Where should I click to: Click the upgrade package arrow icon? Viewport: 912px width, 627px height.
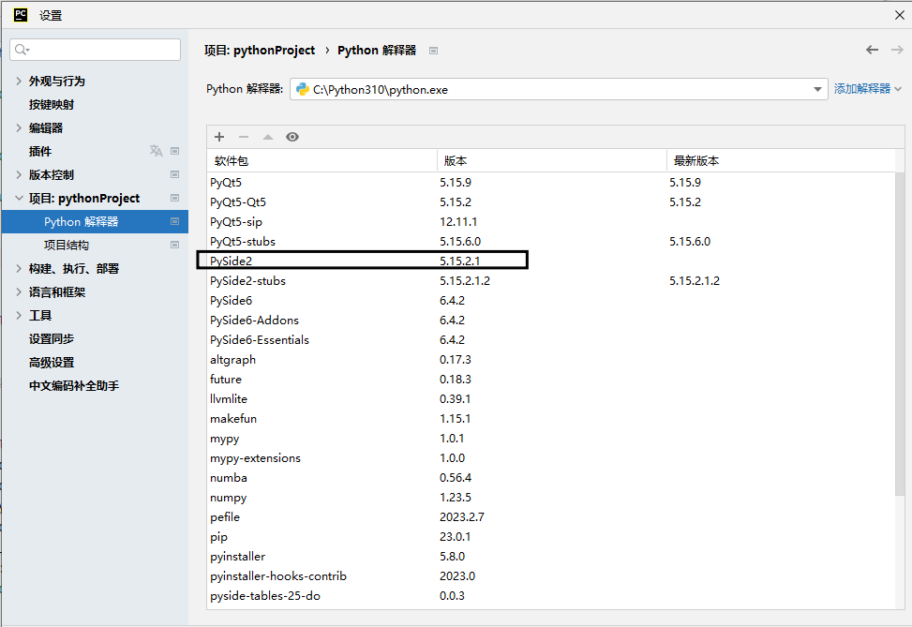coord(267,137)
